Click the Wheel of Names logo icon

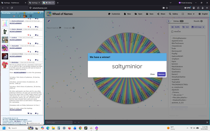click(x=49, y=14)
